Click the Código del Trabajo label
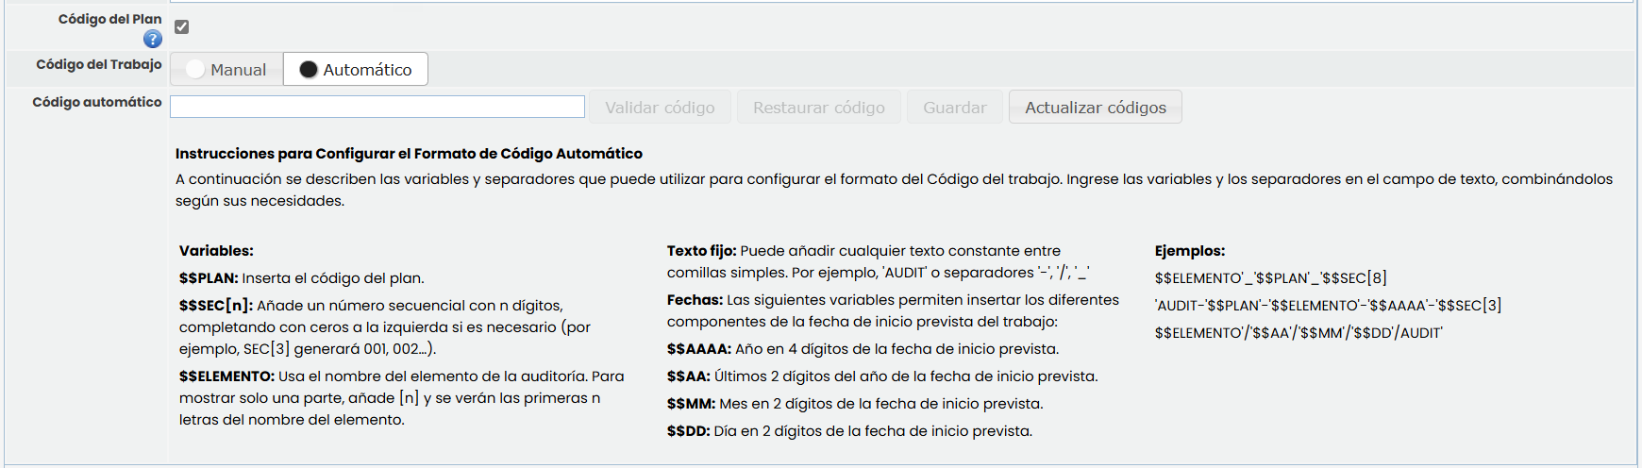Viewport: 1642px width, 468px height. click(99, 64)
